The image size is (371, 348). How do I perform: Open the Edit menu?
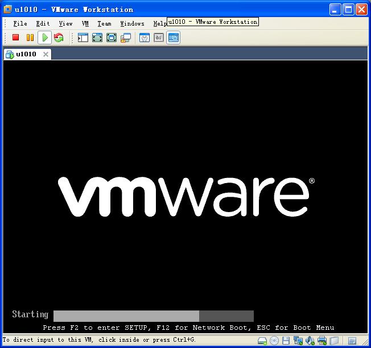click(43, 23)
